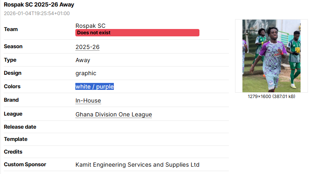
Task: Click the 'Custom Sponsor' field label
Action: coord(25,164)
